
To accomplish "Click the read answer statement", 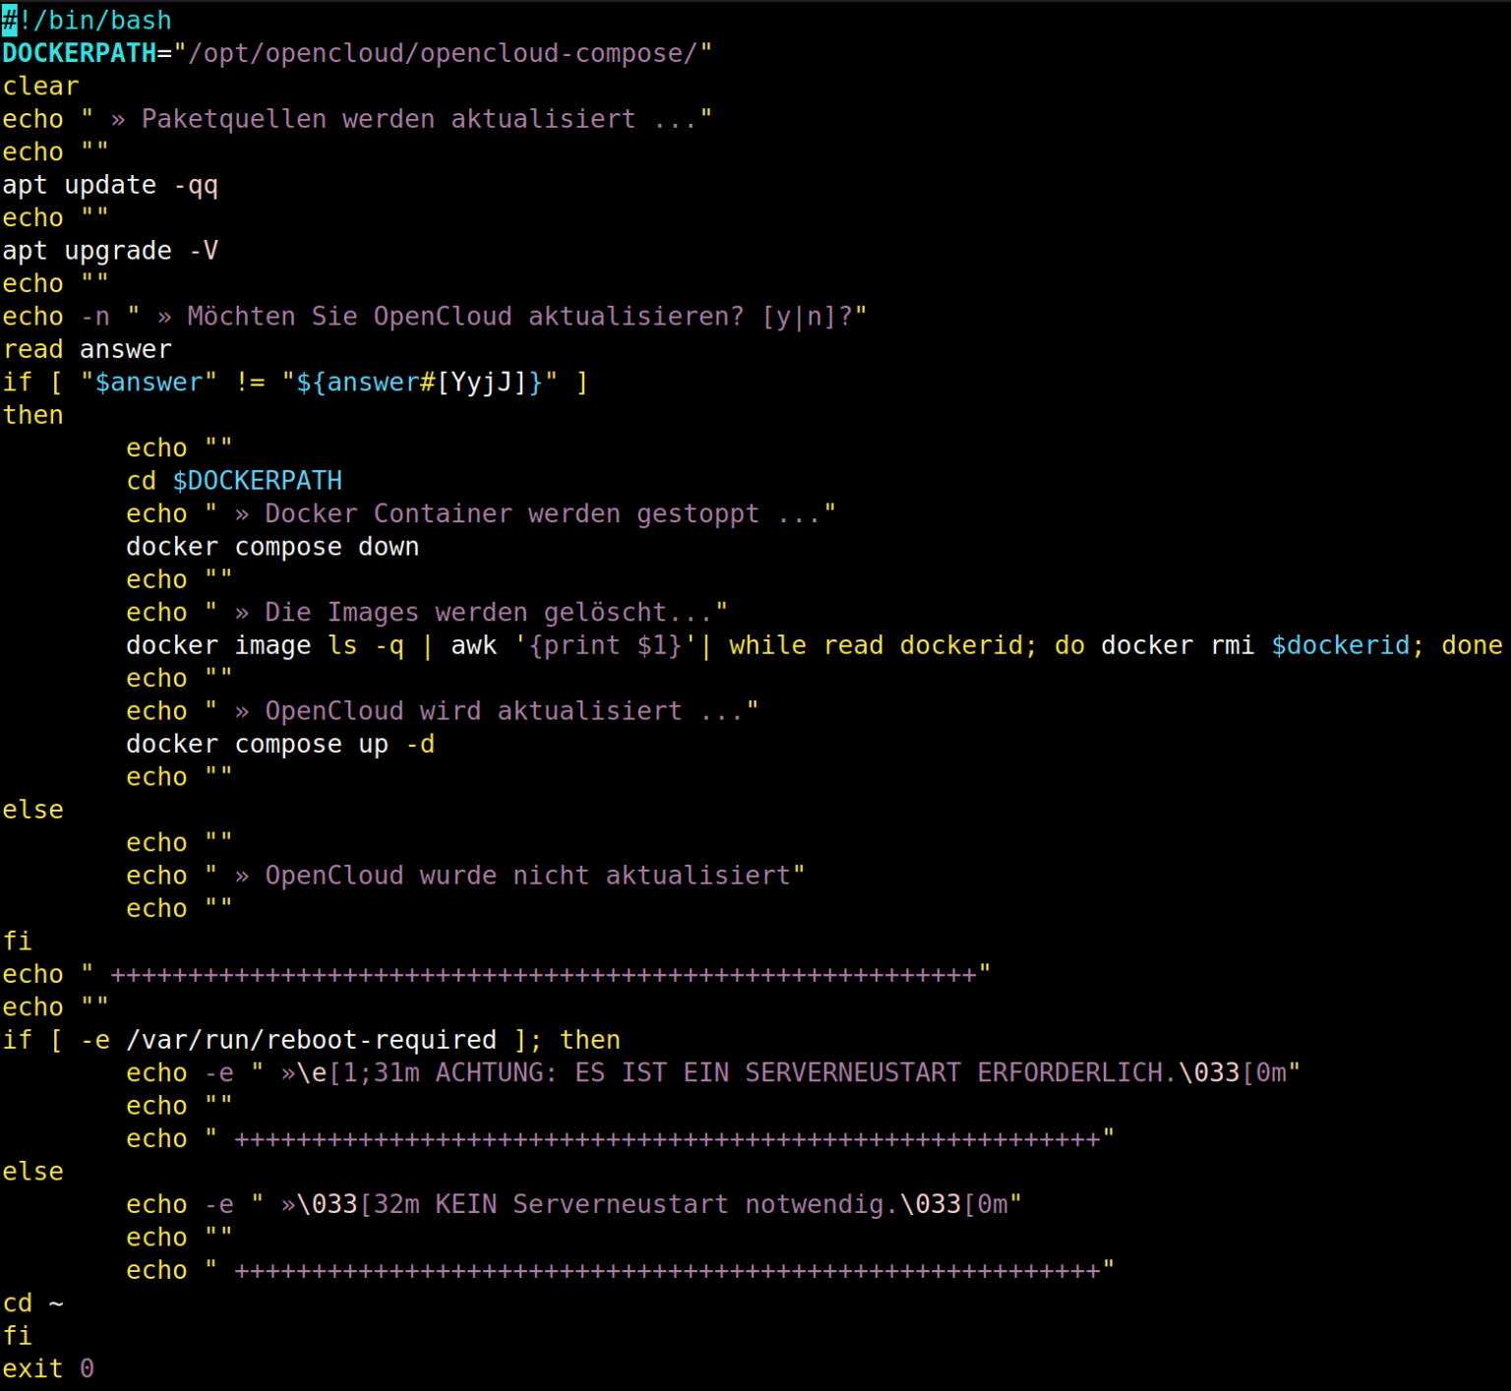I will point(87,348).
